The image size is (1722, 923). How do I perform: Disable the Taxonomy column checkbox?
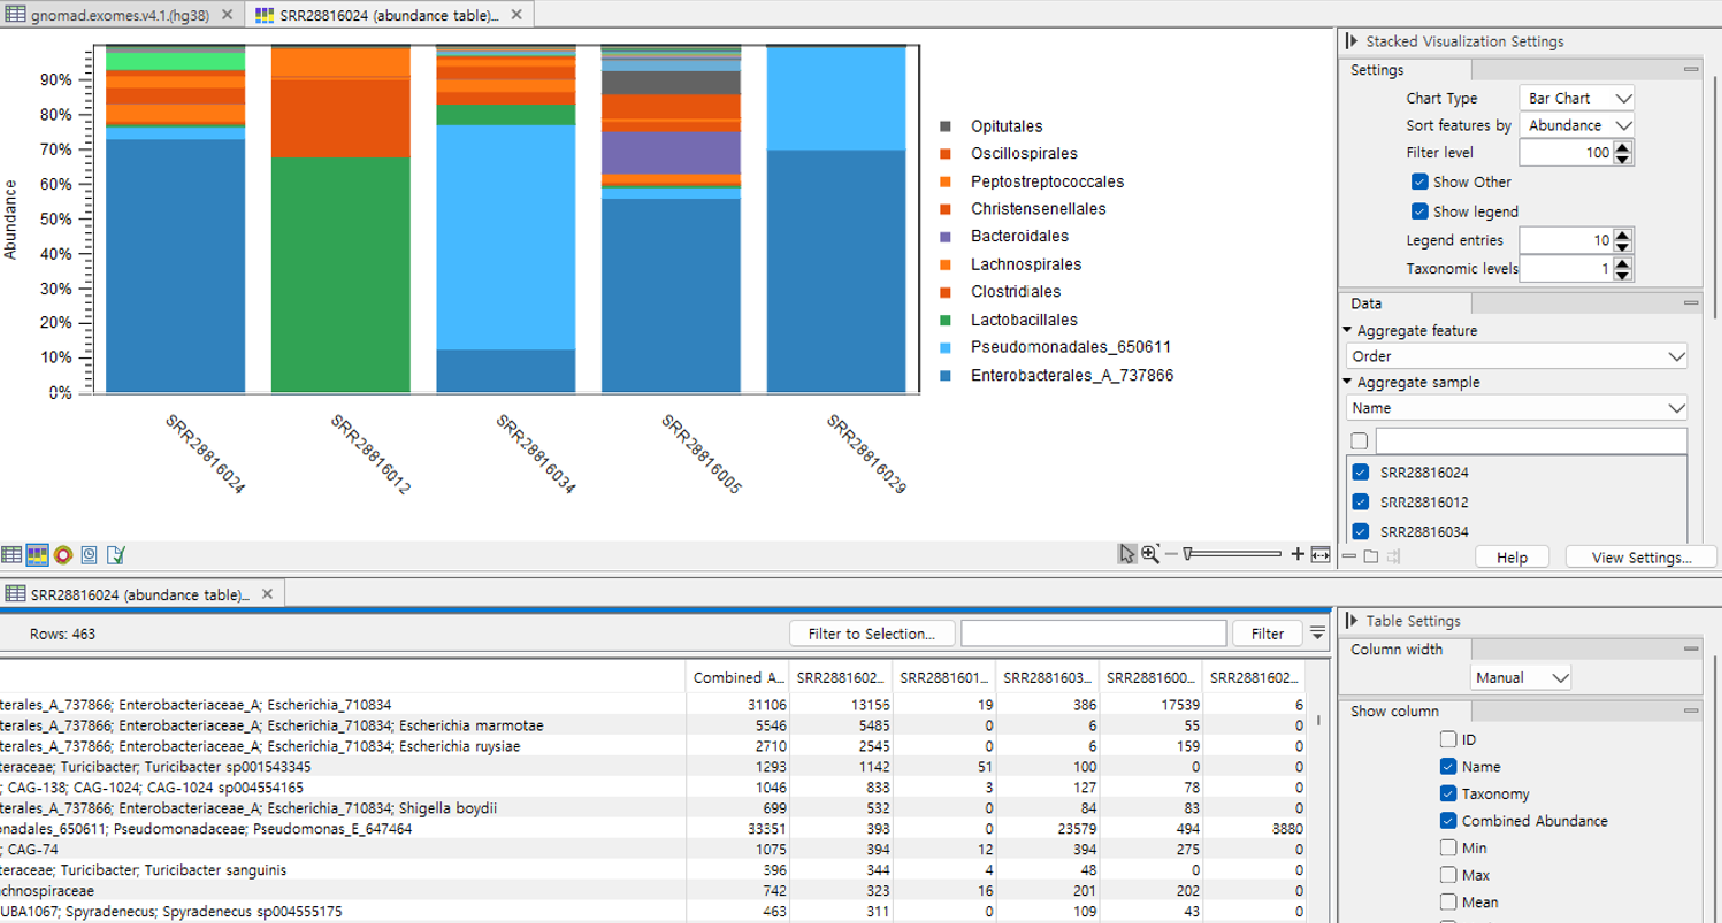[x=1448, y=793]
